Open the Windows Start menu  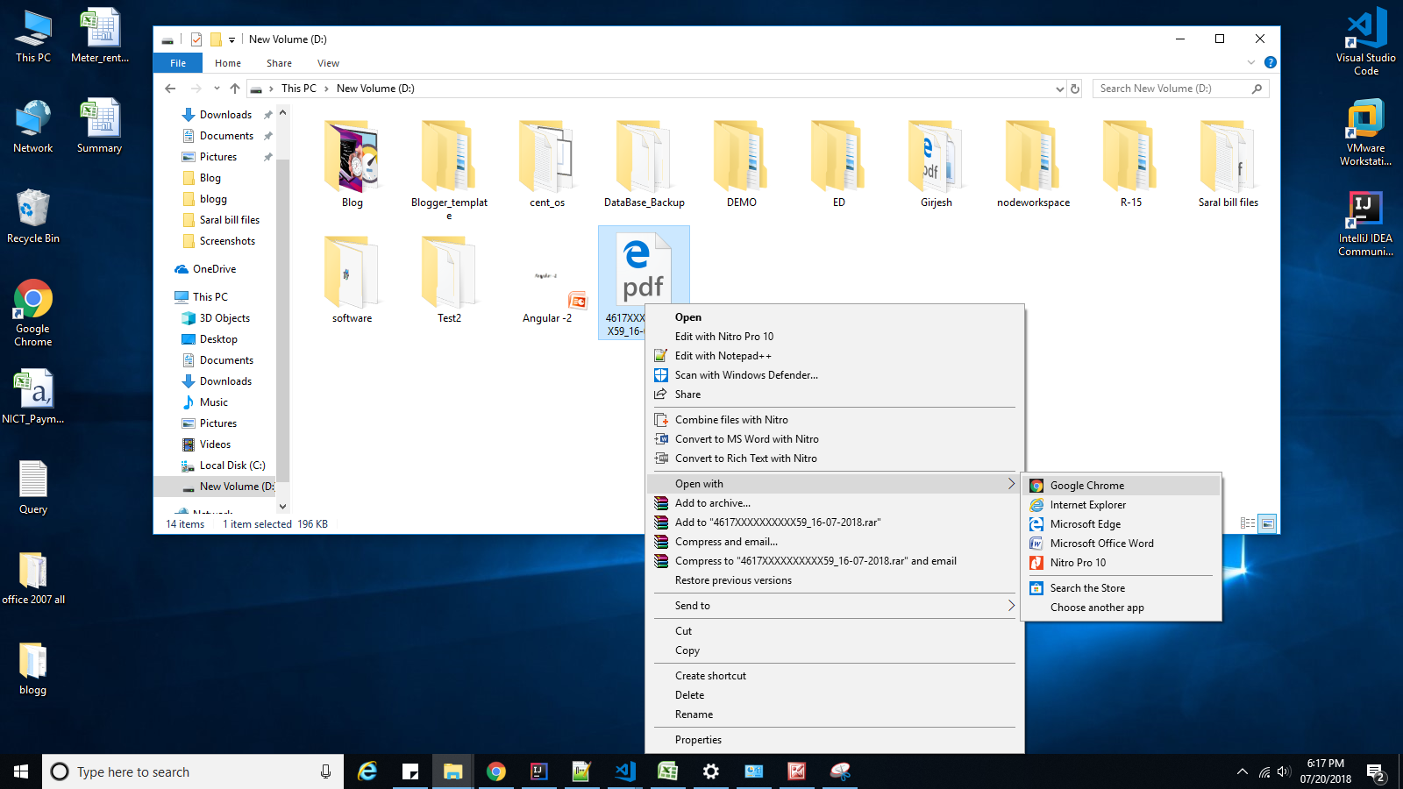coord(21,771)
